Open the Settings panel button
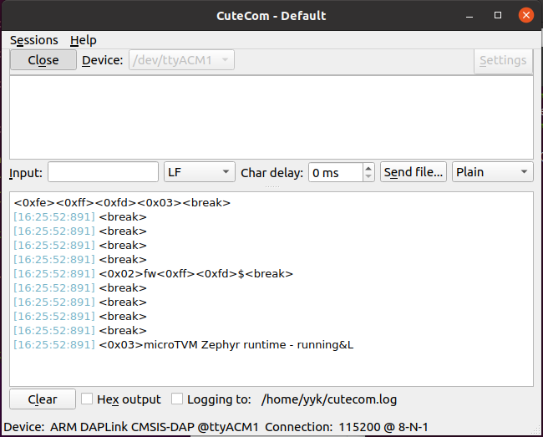The image size is (543, 437). (x=503, y=60)
